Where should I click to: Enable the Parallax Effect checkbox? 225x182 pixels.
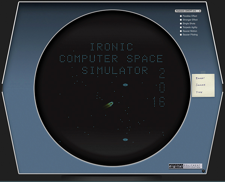181,16
